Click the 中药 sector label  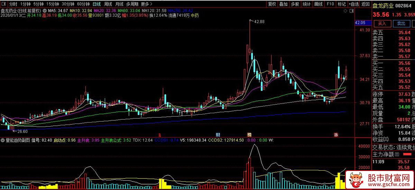point(195,15)
